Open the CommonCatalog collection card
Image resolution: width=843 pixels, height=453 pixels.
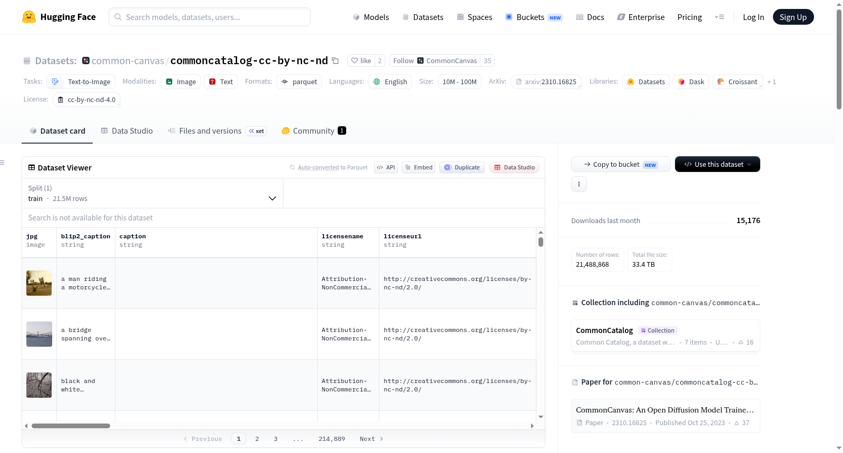(665, 336)
